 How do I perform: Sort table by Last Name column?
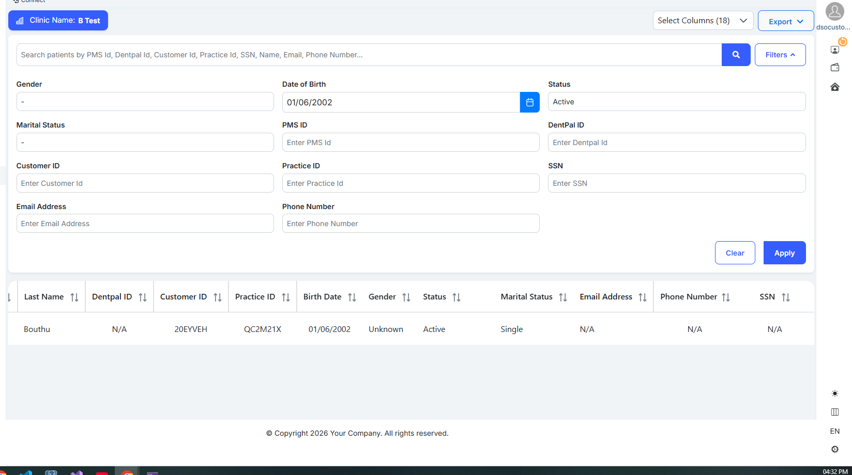[x=74, y=297]
